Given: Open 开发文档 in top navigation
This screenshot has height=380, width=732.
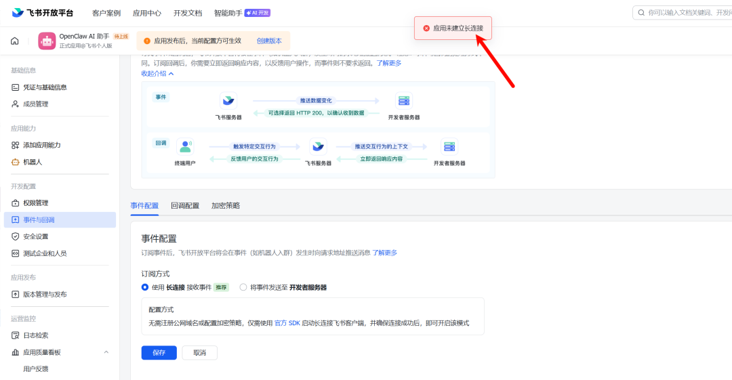Looking at the screenshot, I should [x=188, y=13].
